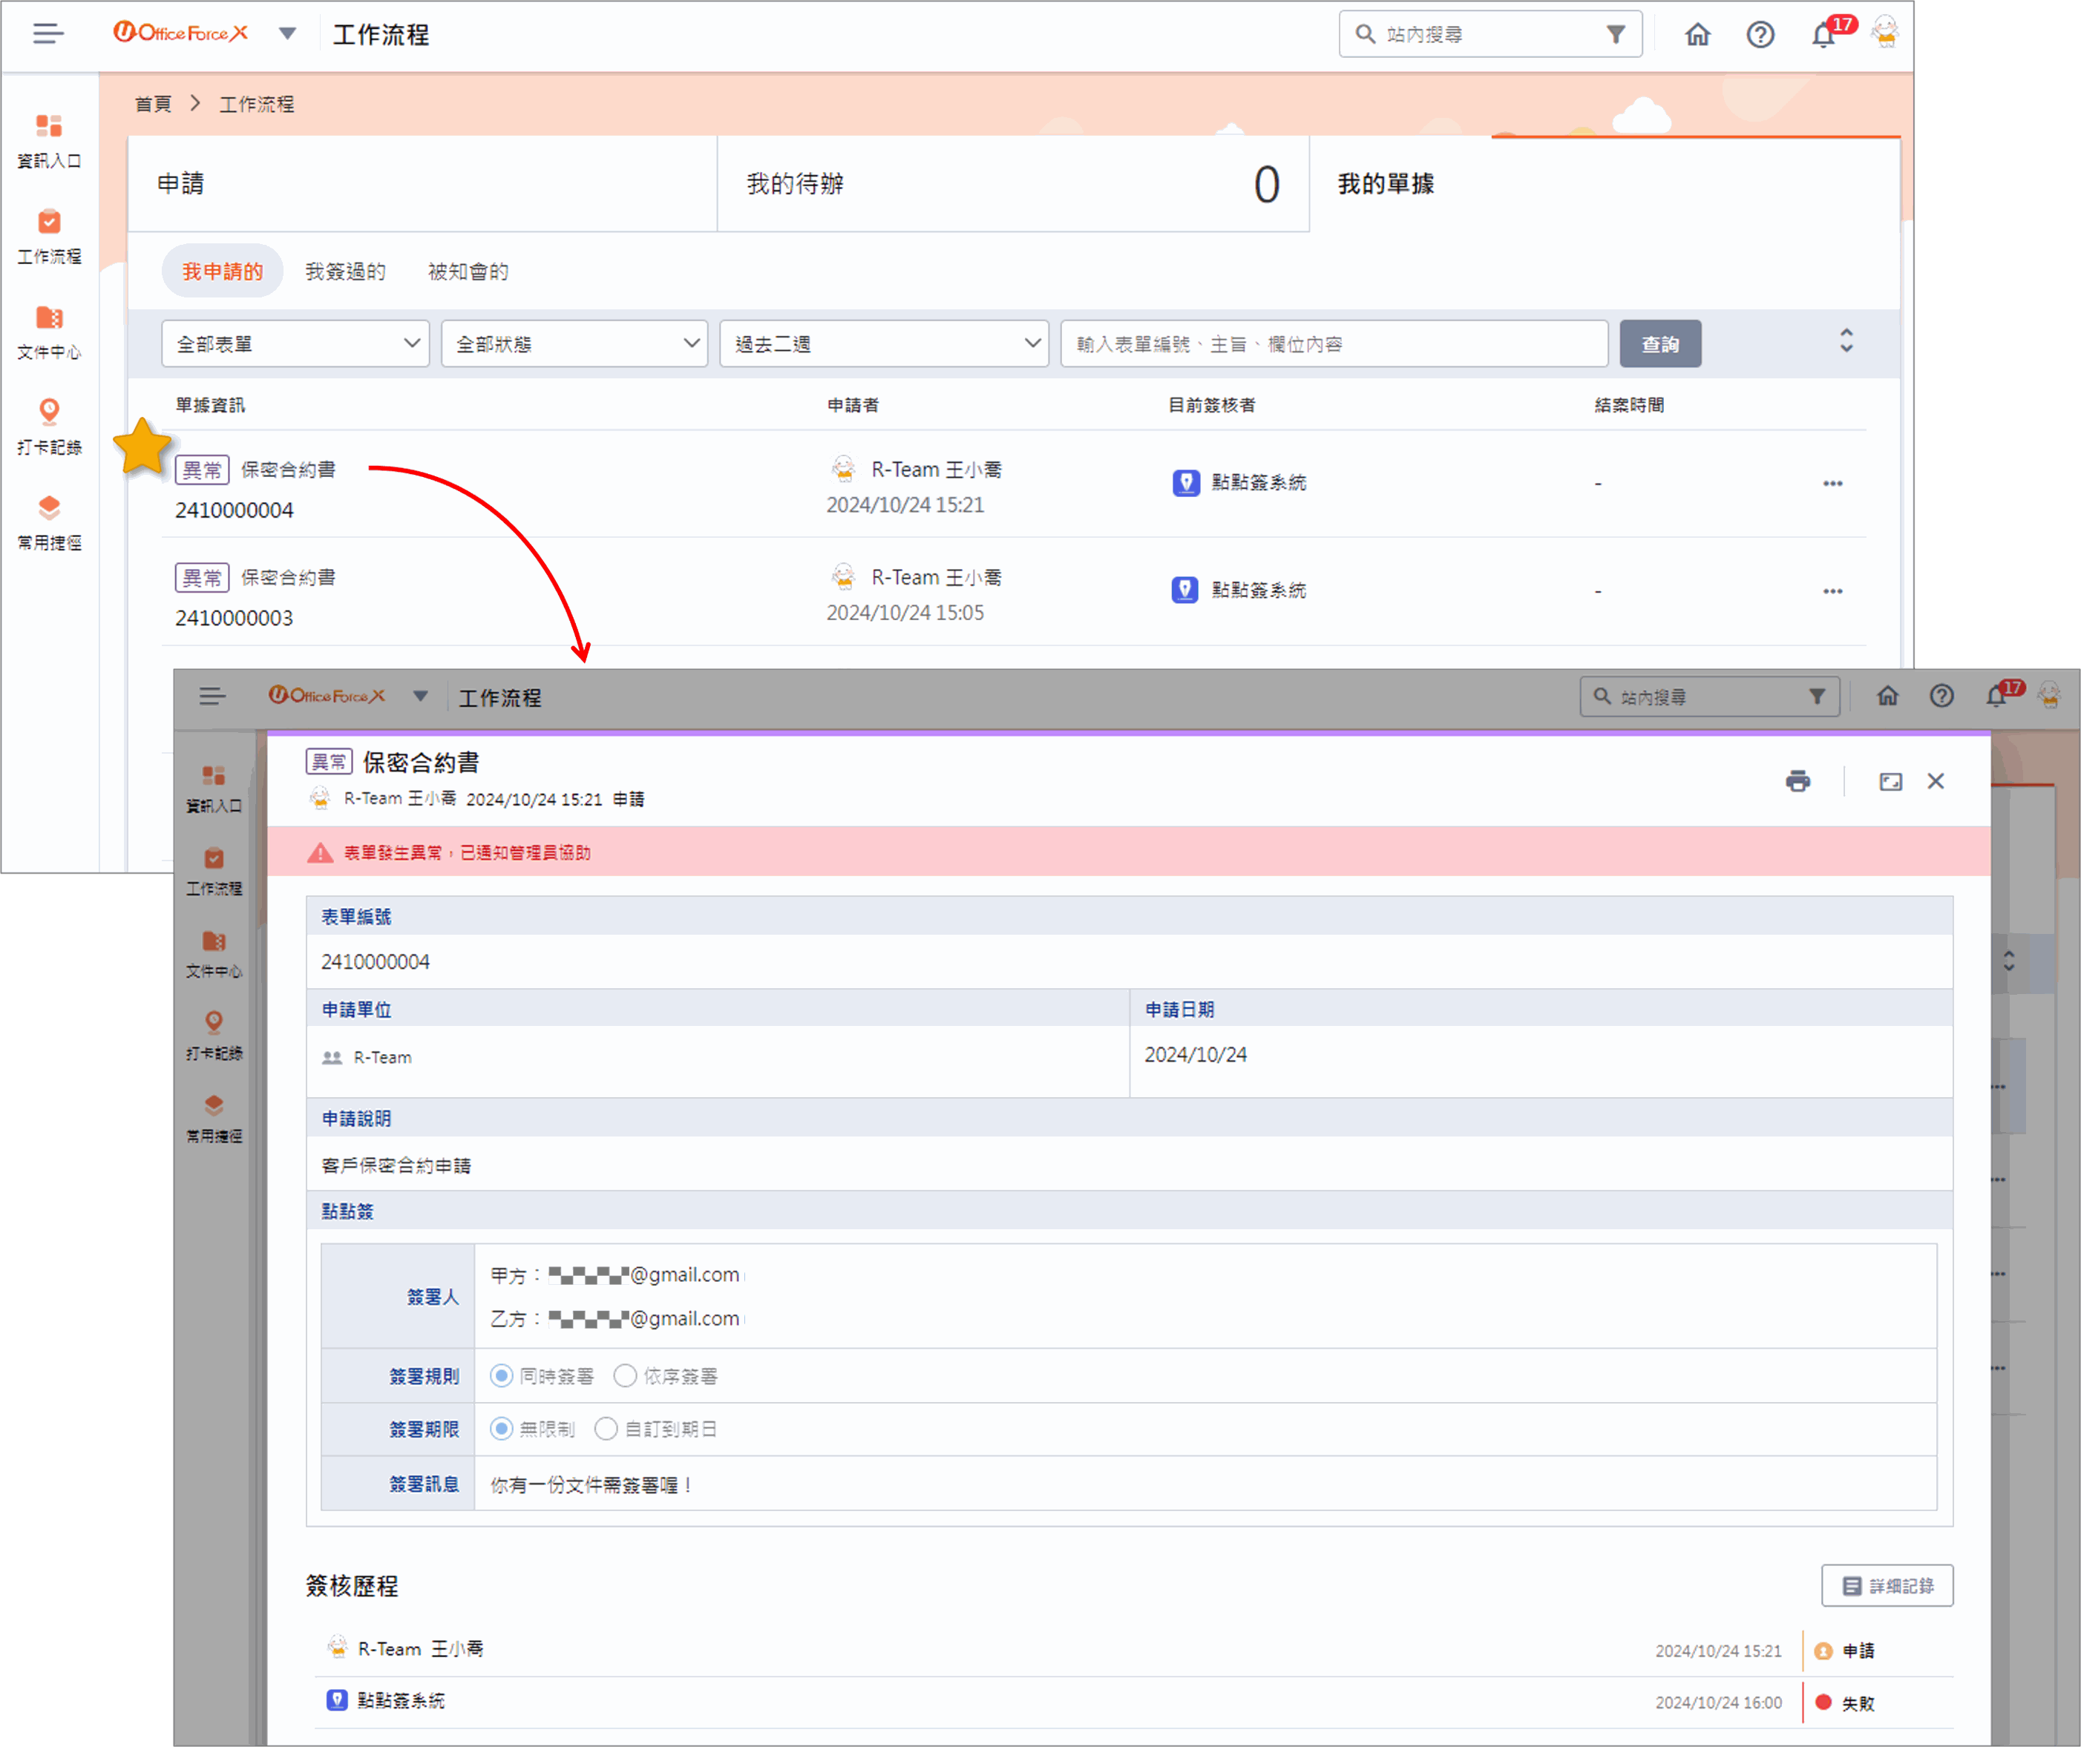Open the help question mark icon
Image resolution: width=2081 pixels, height=1747 pixels.
coord(1760,35)
